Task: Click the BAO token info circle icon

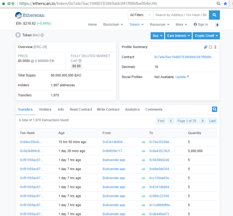Action: click(42, 35)
